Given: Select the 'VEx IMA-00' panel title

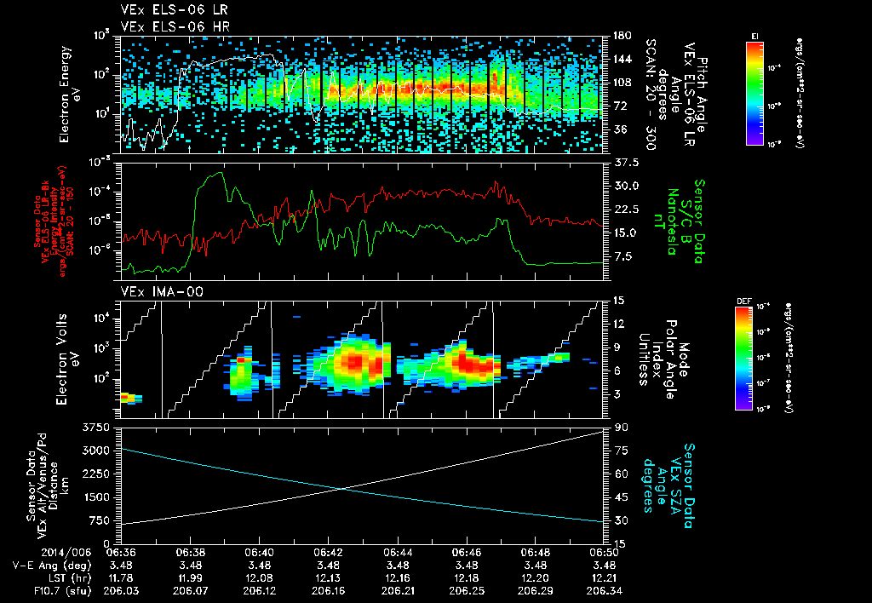Looking at the screenshot, I should 162,291.
